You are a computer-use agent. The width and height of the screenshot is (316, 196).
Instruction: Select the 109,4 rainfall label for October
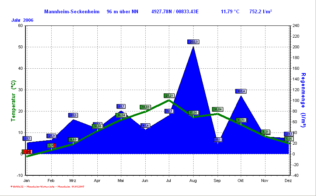tap(241, 91)
